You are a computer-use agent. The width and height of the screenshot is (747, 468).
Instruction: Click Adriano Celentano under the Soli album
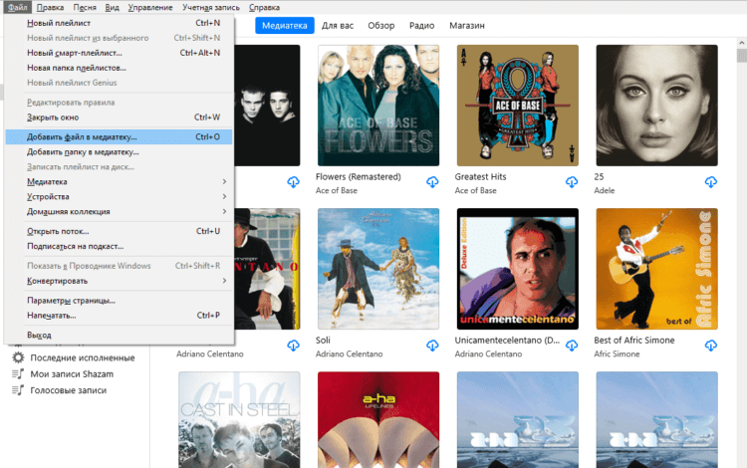click(x=349, y=354)
